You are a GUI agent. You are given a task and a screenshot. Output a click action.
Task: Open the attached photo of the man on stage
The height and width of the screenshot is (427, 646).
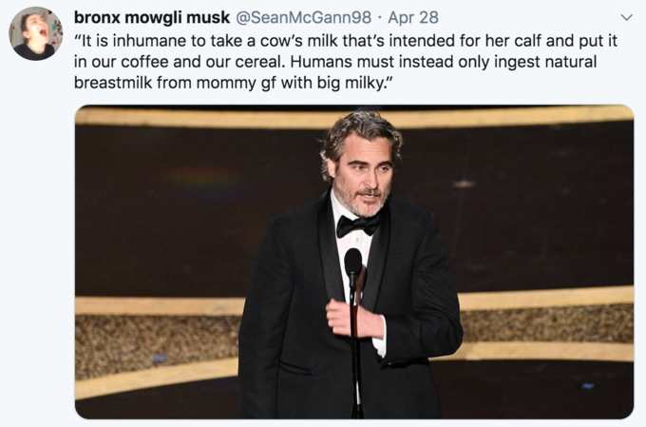pos(354,262)
